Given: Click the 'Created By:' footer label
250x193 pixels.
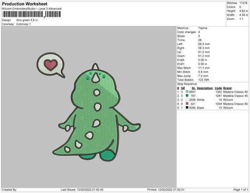Looking at the screenshot, I should 9,190.
